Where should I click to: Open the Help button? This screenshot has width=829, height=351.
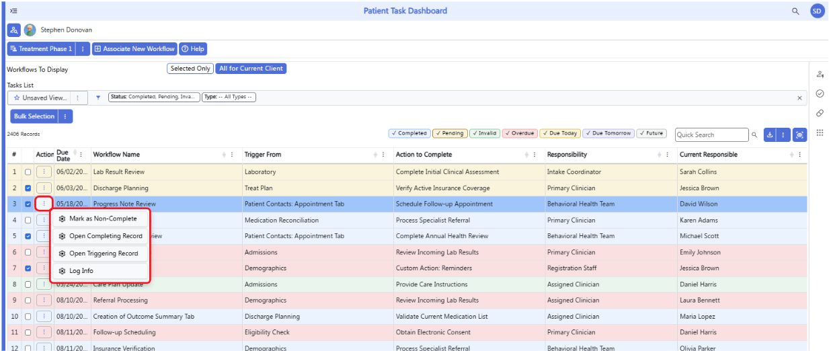tap(193, 49)
